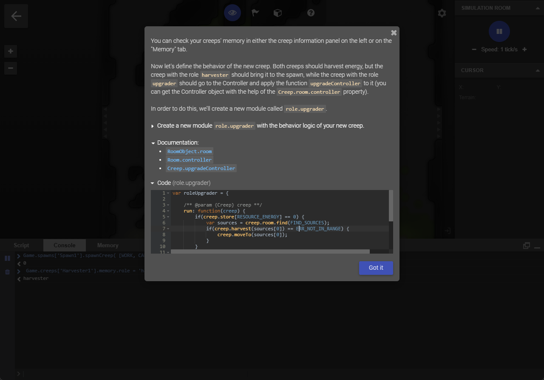Click the code editor horizontal scrollbar

[x=270, y=251]
